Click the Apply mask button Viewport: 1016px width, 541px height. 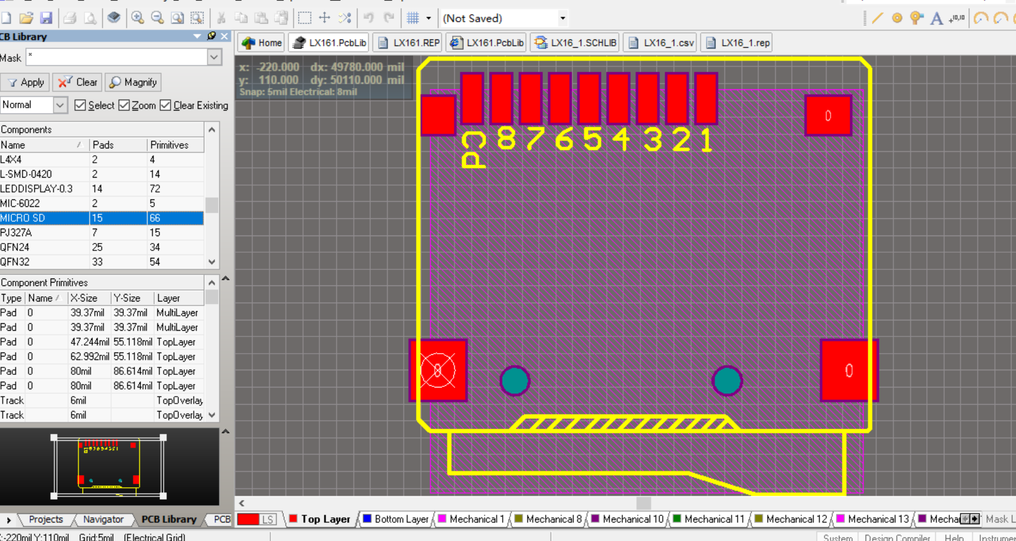(26, 83)
